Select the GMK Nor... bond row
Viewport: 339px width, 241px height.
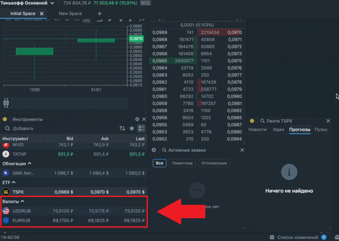(x=73, y=173)
